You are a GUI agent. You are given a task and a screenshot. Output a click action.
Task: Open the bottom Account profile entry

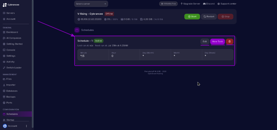coord(12,126)
